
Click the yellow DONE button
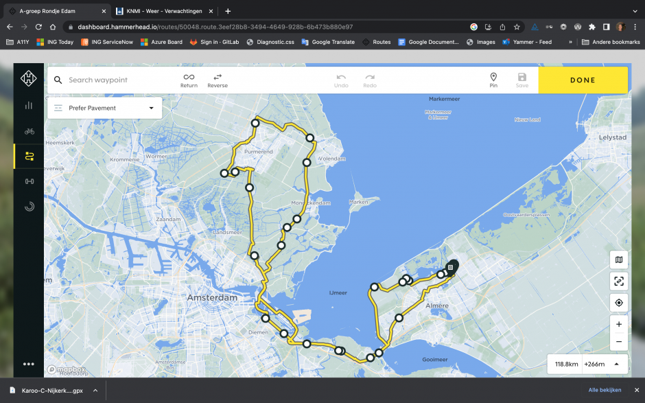[583, 80]
